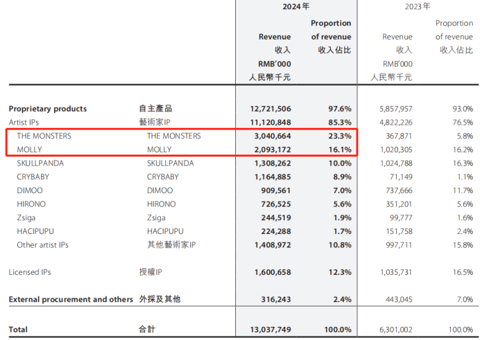Click the 'External procurement and others' label
The image size is (480, 340).
pos(71,299)
